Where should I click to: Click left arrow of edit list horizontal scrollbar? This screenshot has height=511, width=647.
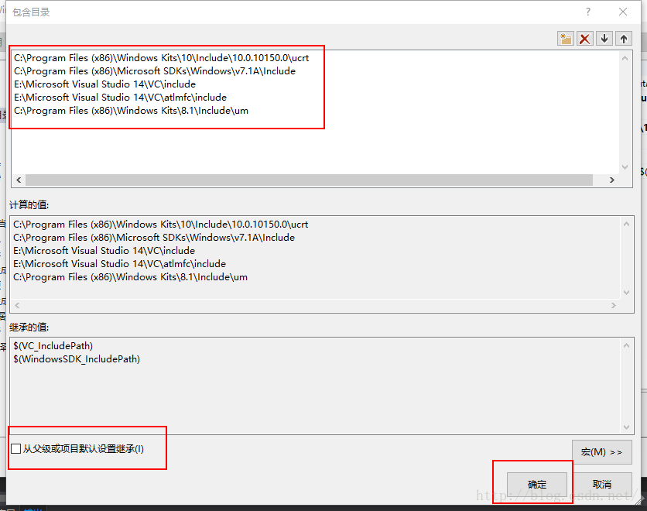pos(19,180)
